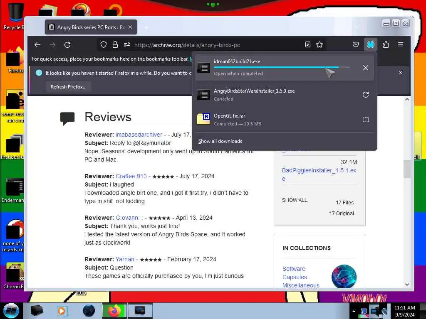This screenshot has width=426, height=319.
Task: Open the ChomikBox desktop icon
Action: [14, 276]
